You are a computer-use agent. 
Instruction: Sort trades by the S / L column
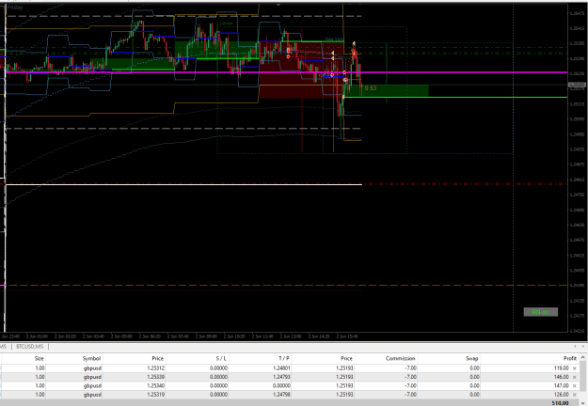(x=221, y=358)
